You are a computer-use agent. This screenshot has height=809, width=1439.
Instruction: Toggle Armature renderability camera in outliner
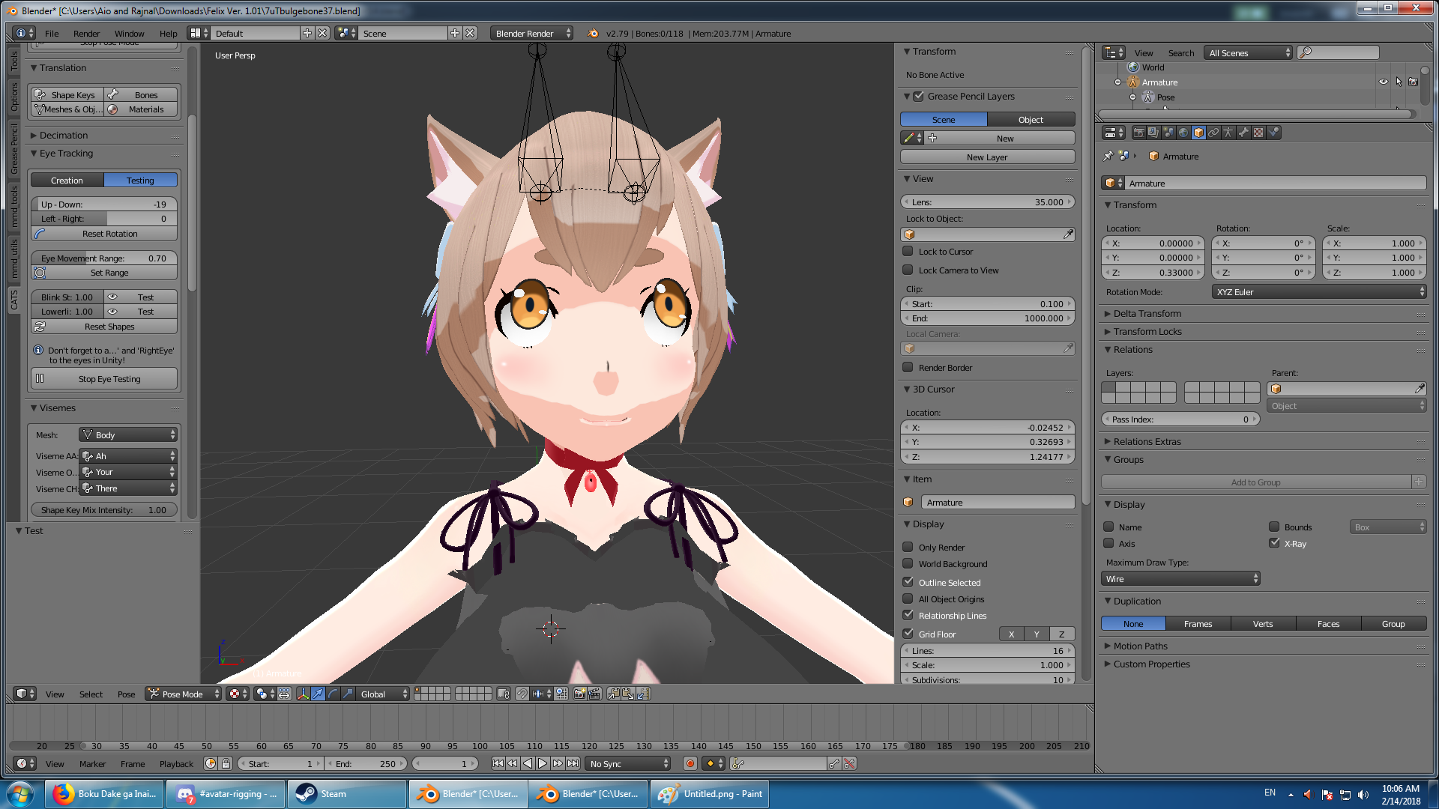[x=1413, y=82]
